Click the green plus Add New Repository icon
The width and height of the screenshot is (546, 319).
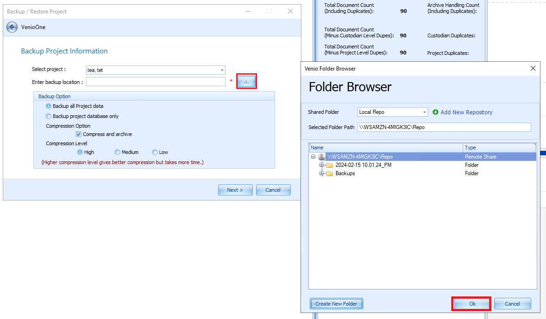(x=435, y=112)
